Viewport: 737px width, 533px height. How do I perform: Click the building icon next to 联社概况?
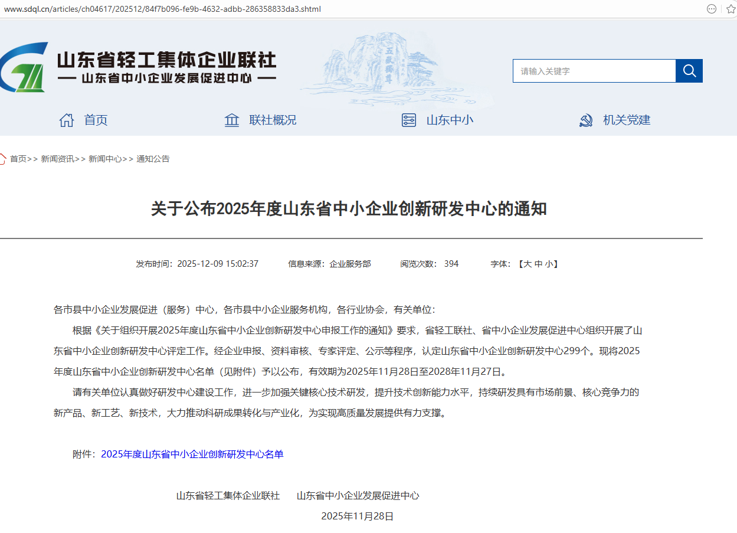[x=232, y=120]
